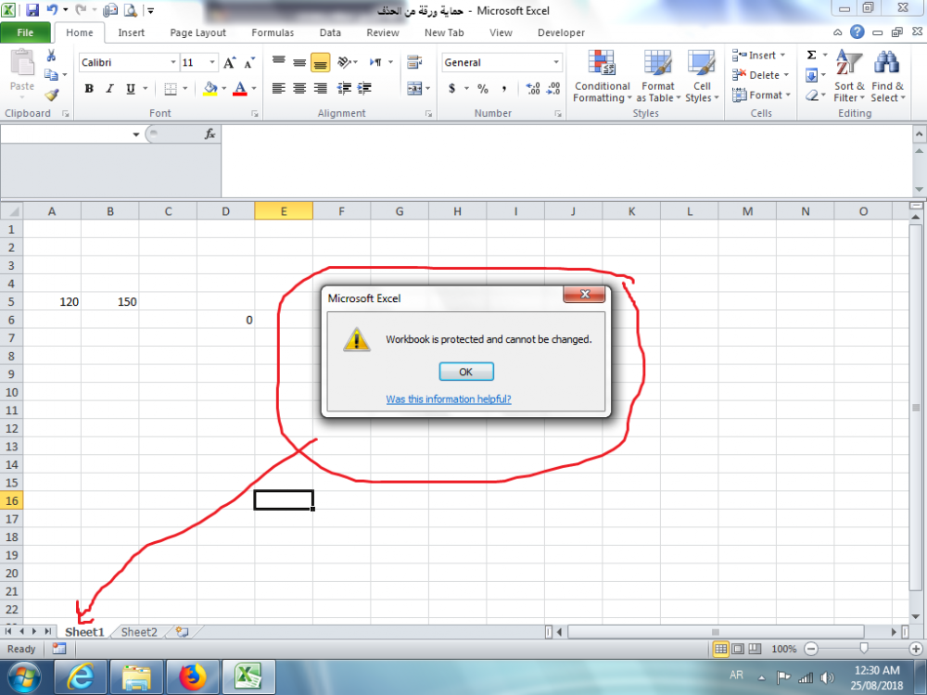
Task: Click the Insert Function fx icon
Action: [210, 134]
